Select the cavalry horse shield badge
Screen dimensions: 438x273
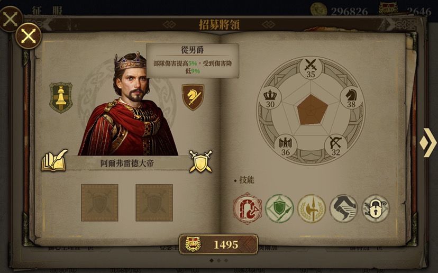[x=193, y=97]
